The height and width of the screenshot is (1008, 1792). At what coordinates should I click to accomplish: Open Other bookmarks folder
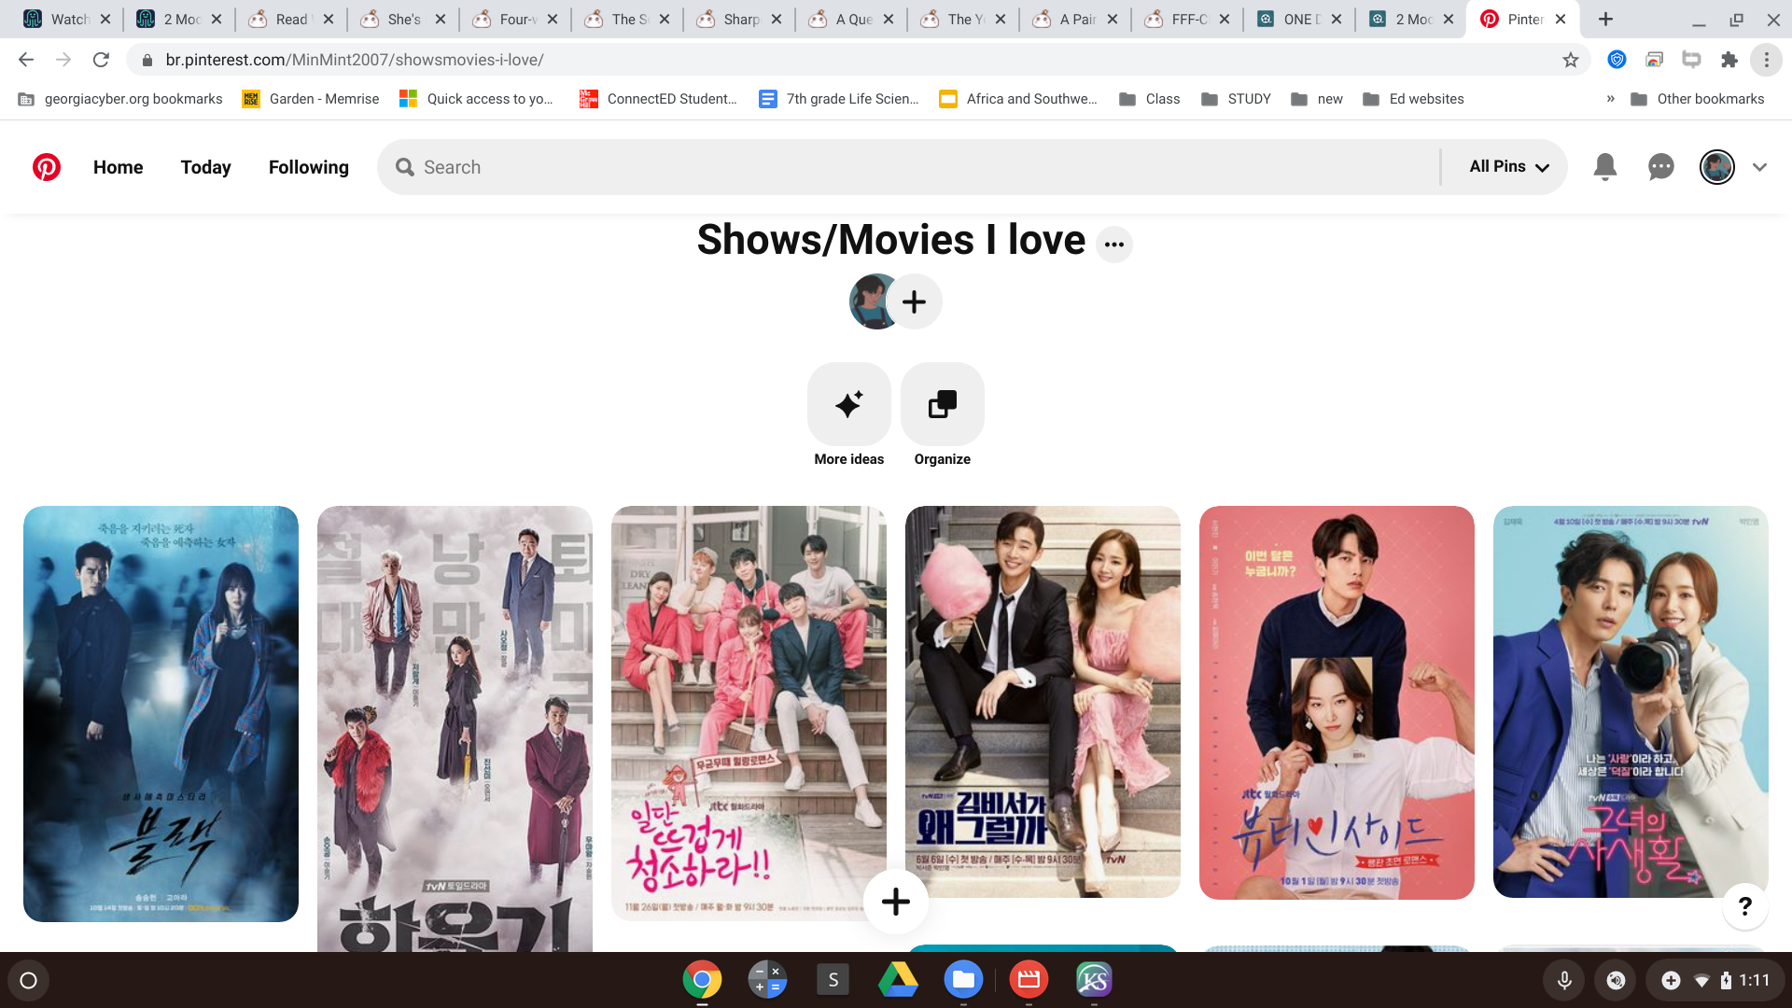click(1698, 99)
